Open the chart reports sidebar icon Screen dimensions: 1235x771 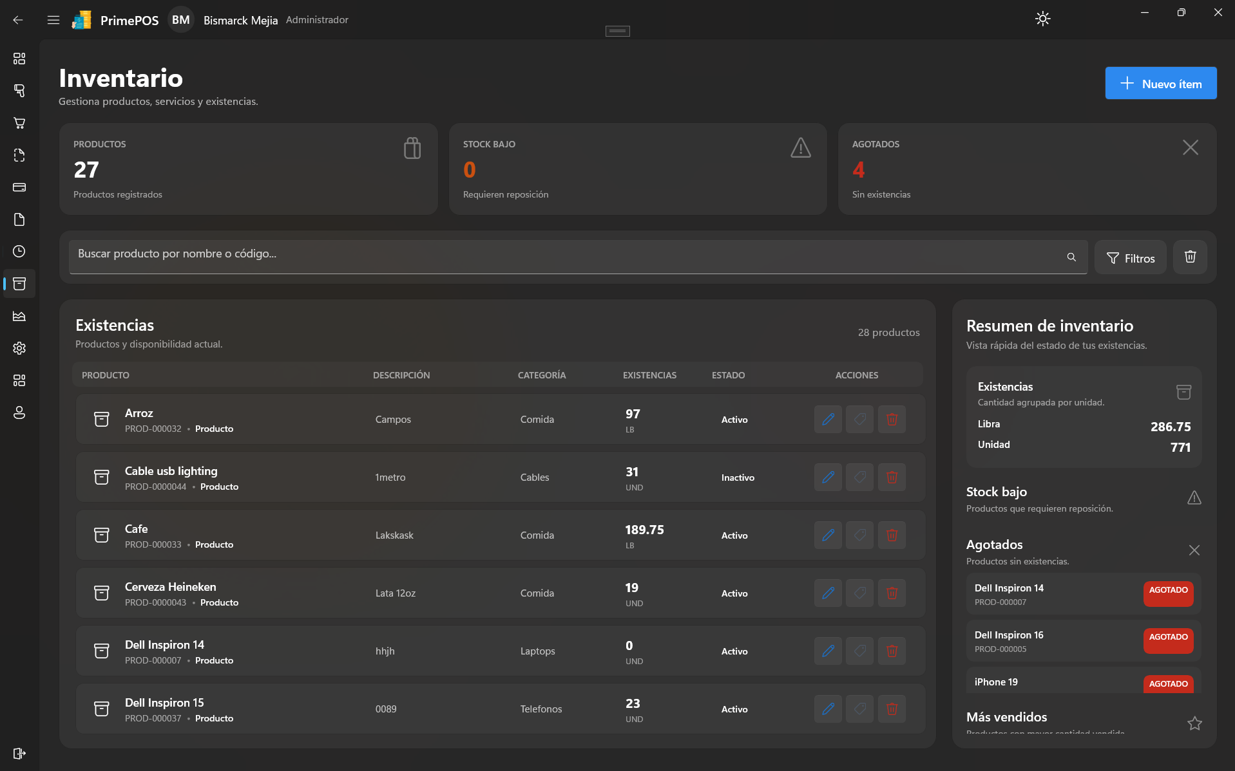tap(19, 316)
